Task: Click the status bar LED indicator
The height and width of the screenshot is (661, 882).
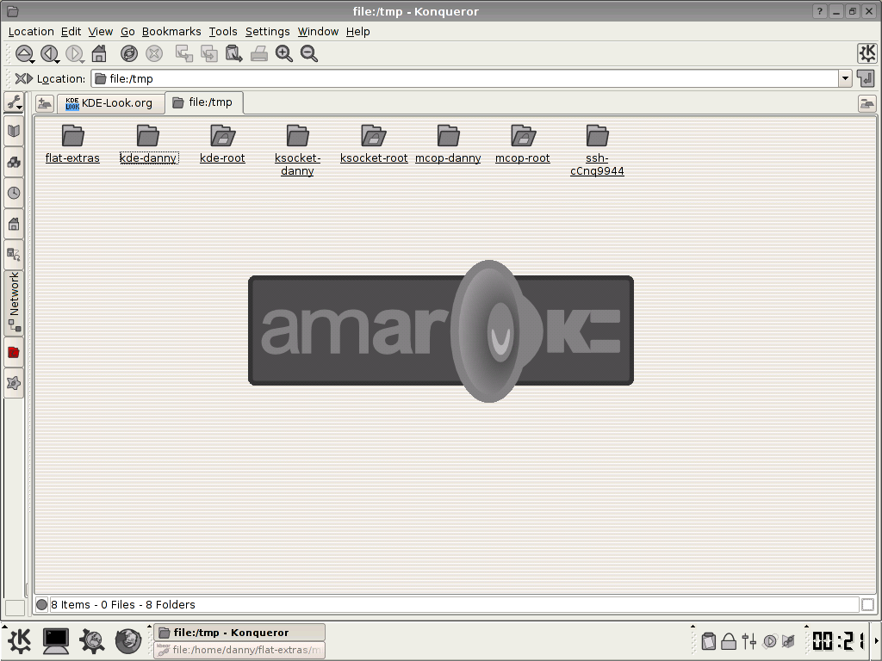Action: click(41, 605)
